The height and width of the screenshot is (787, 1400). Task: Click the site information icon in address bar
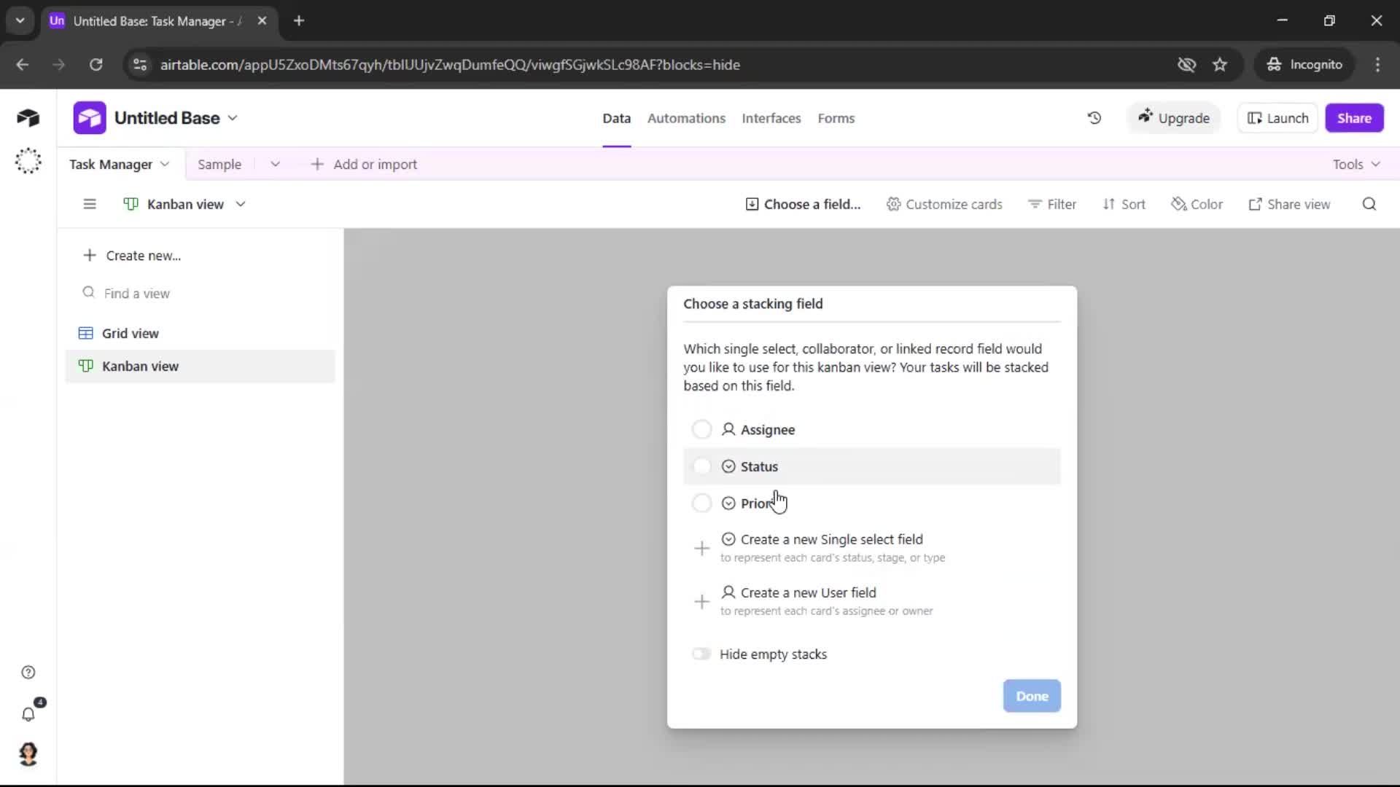pyautogui.click(x=139, y=64)
